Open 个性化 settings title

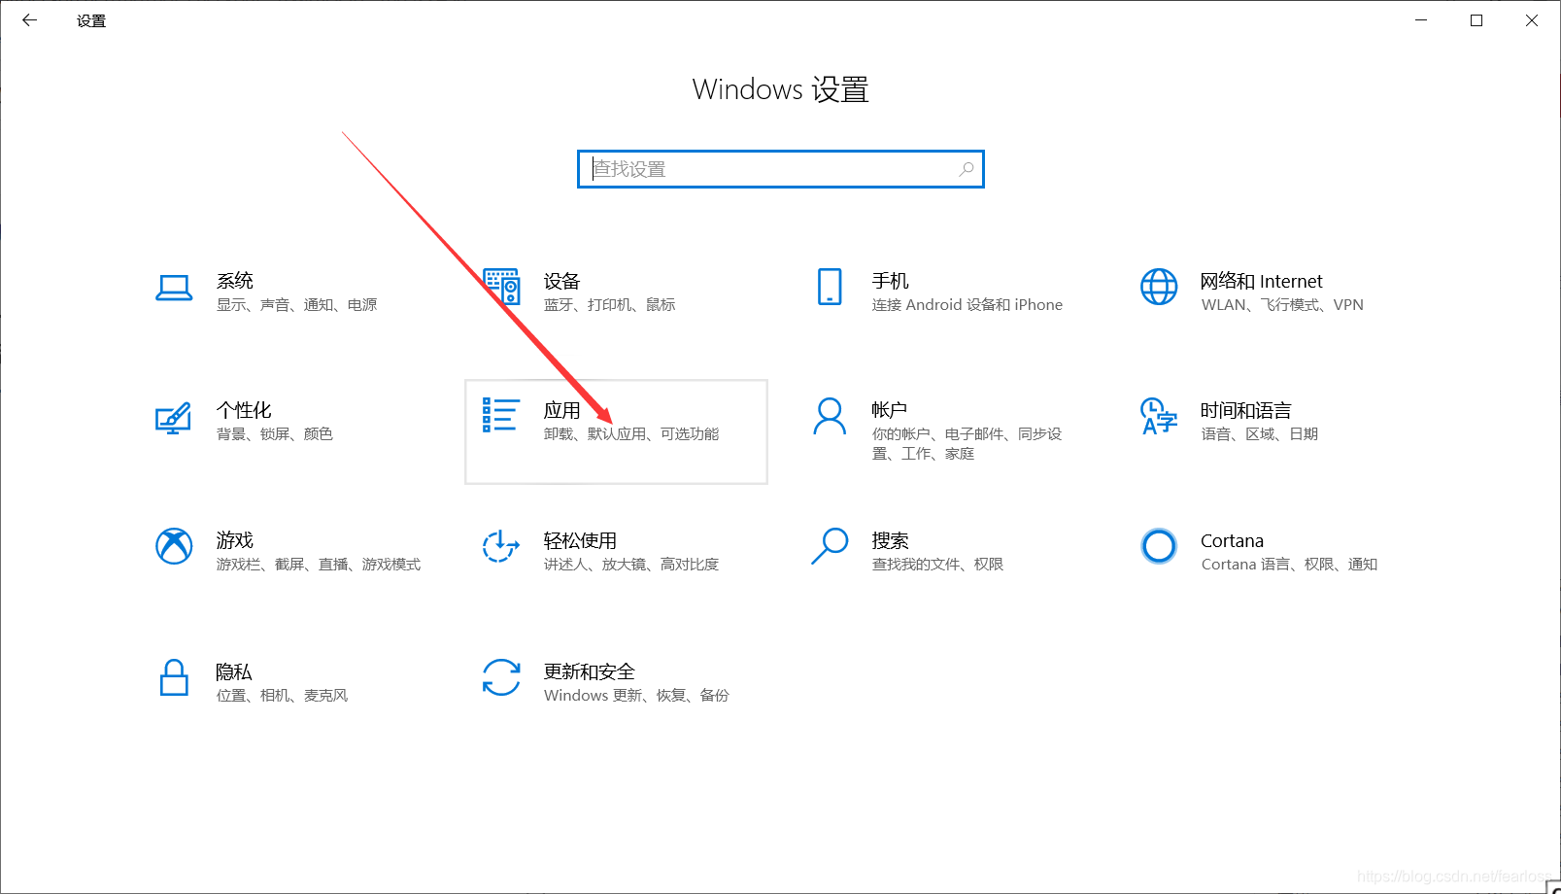pyautogui.click(x=244, y=410)
